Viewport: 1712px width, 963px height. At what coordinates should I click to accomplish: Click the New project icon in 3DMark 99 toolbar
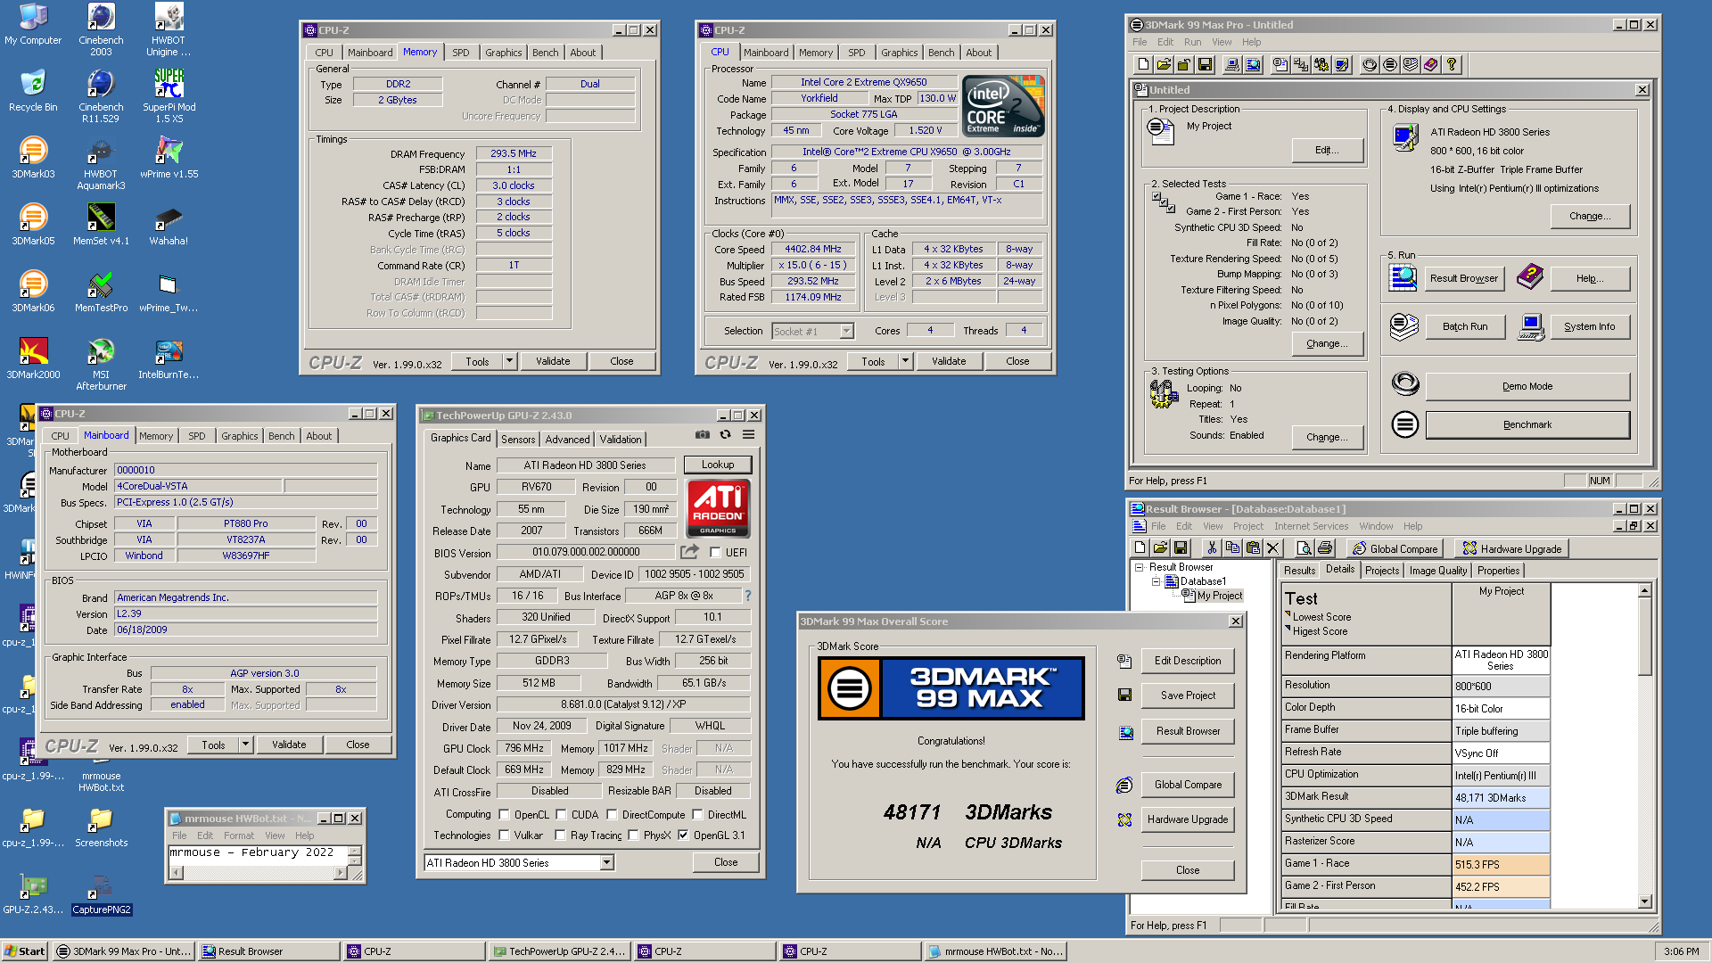(1143, 64)
